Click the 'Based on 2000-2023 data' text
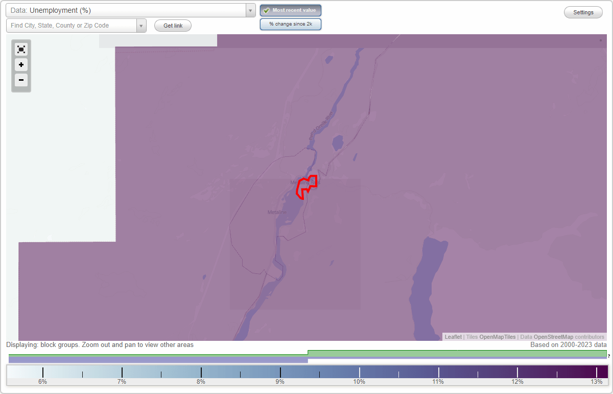This screenshot has width=613, height=394. [568, 345]
